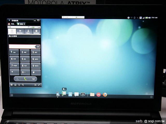
Task: Open phone menu grid icon
Action: pyautogui.click(x=11, y=85)
